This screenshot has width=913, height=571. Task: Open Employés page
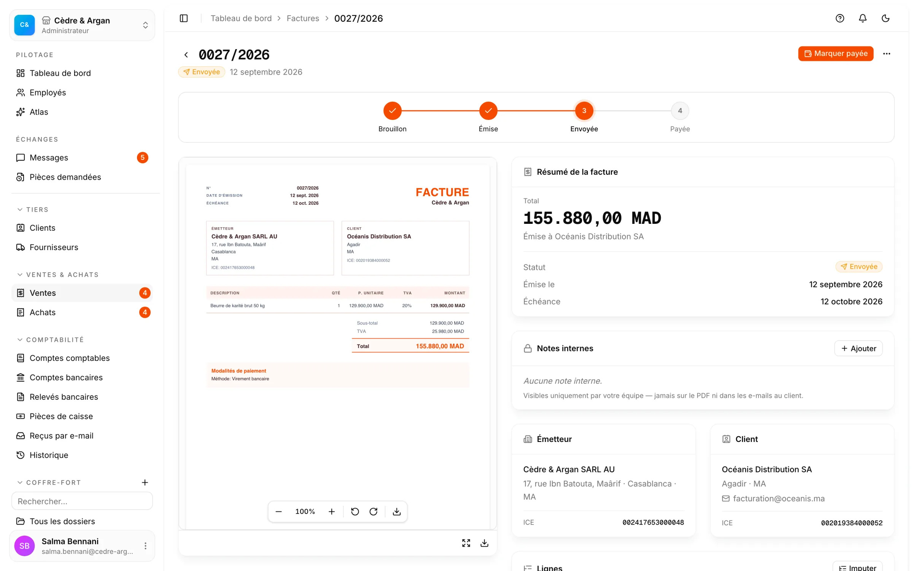tap(82, 93)
